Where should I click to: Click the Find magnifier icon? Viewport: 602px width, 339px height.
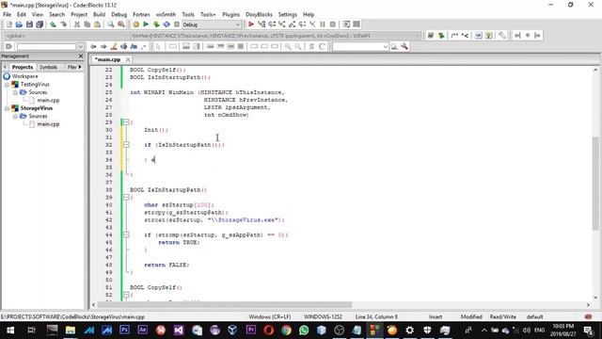[111, 24]
